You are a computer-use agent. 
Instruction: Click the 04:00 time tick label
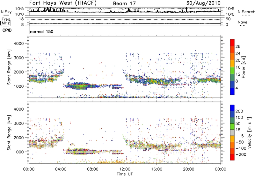pos(61,169)
